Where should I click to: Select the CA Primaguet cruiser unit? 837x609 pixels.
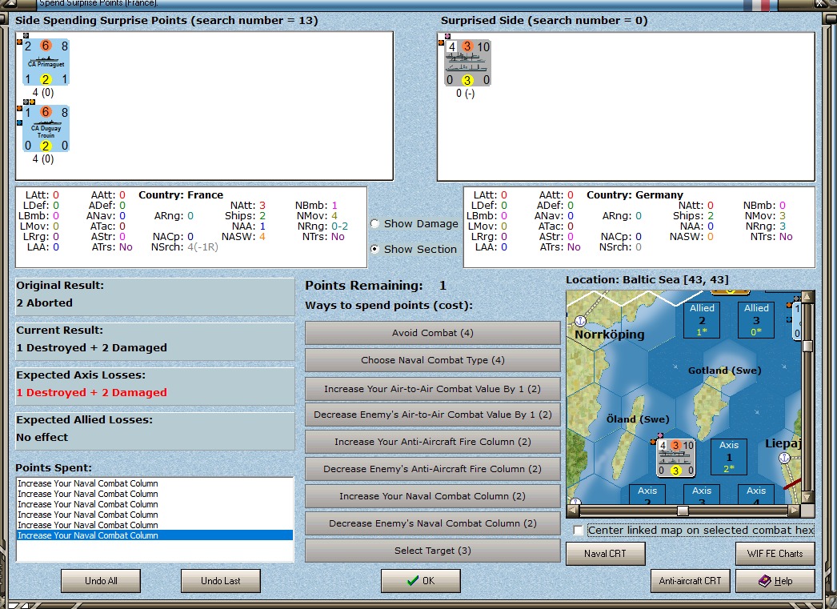pyautogui.click(x=45, y=63)
